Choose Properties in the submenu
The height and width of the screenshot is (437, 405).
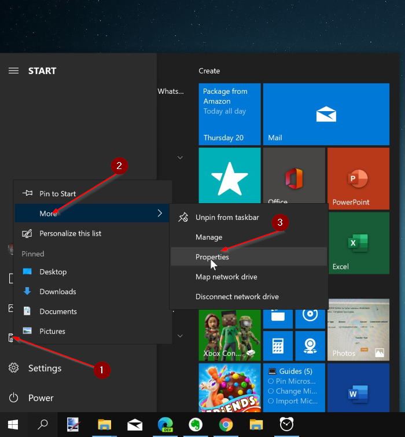click(x=249, y=256)
